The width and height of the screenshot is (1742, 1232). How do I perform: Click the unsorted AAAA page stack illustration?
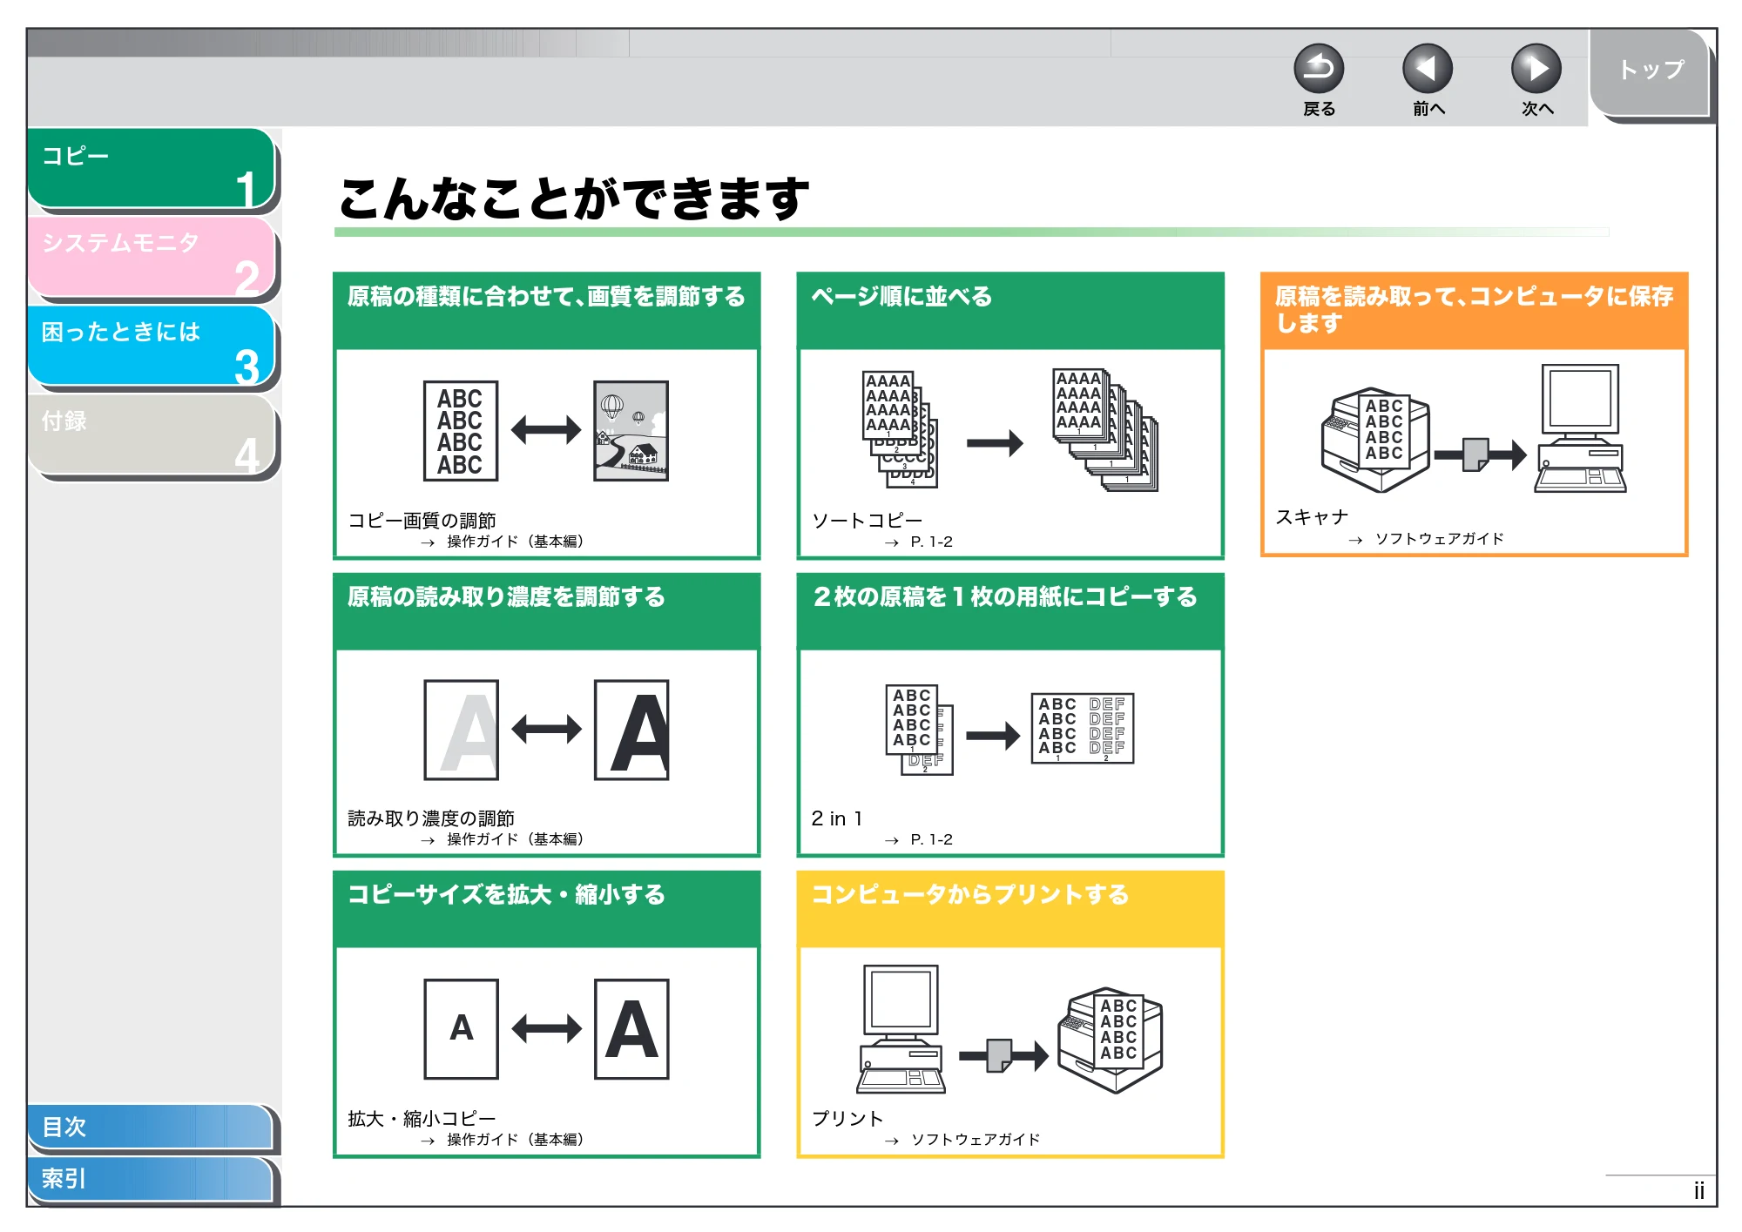pos(901,429)
